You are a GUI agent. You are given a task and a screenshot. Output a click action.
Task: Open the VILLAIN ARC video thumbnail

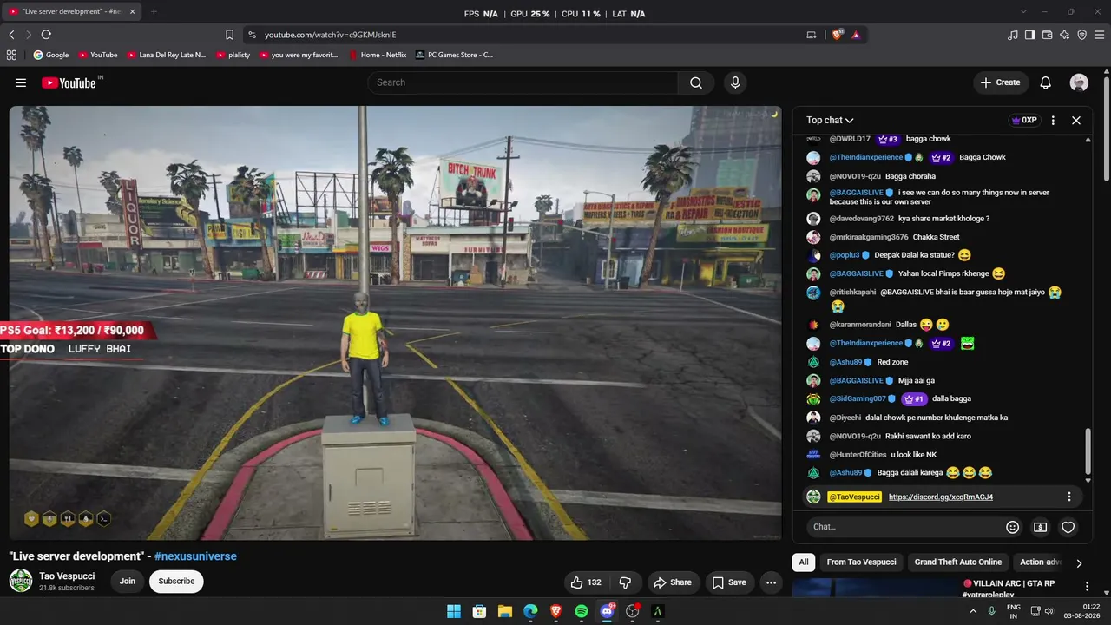(x=874, y=589)
